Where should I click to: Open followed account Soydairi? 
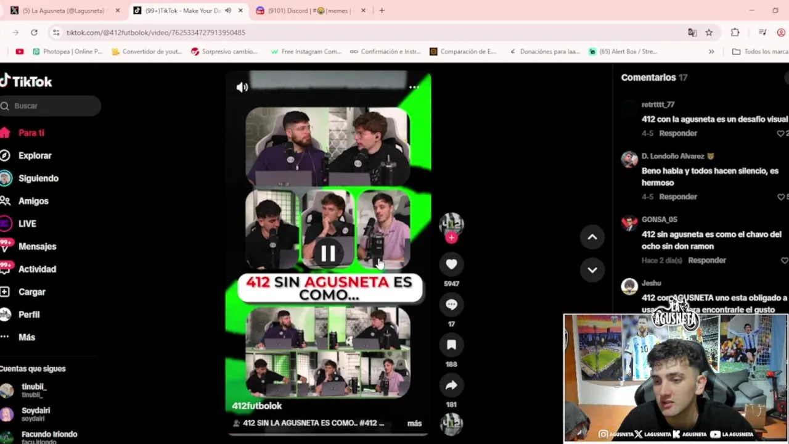tap(36, 414)
